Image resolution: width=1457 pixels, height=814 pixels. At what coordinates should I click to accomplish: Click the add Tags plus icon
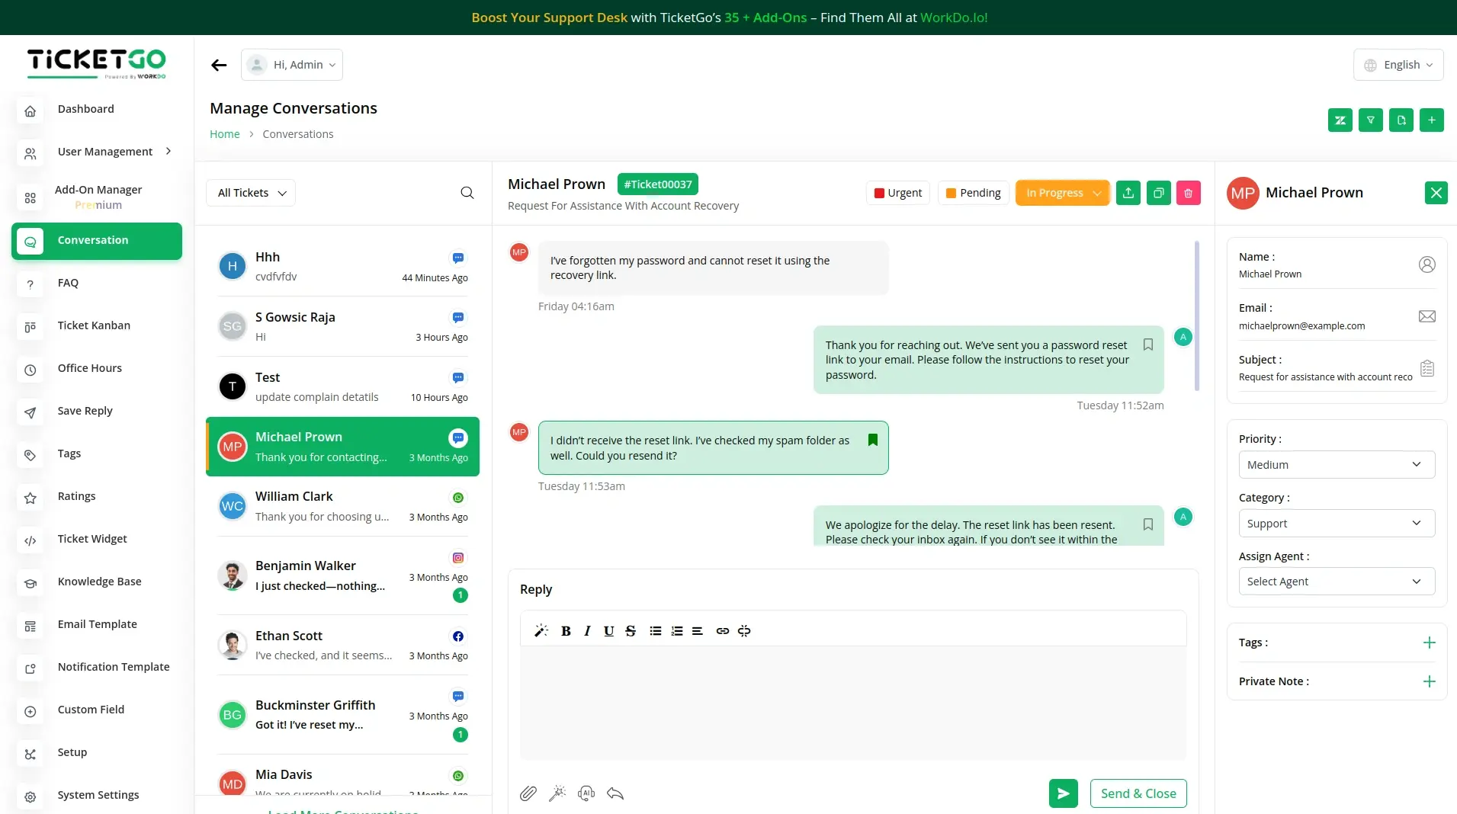[x=1429, y=643]
